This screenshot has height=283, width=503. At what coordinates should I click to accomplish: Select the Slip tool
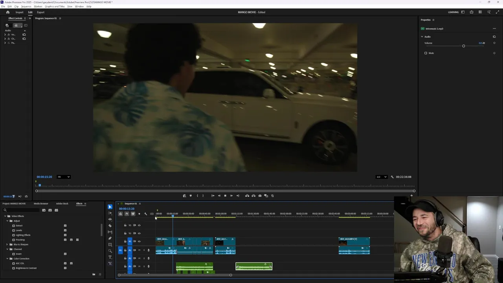point(110,232)
